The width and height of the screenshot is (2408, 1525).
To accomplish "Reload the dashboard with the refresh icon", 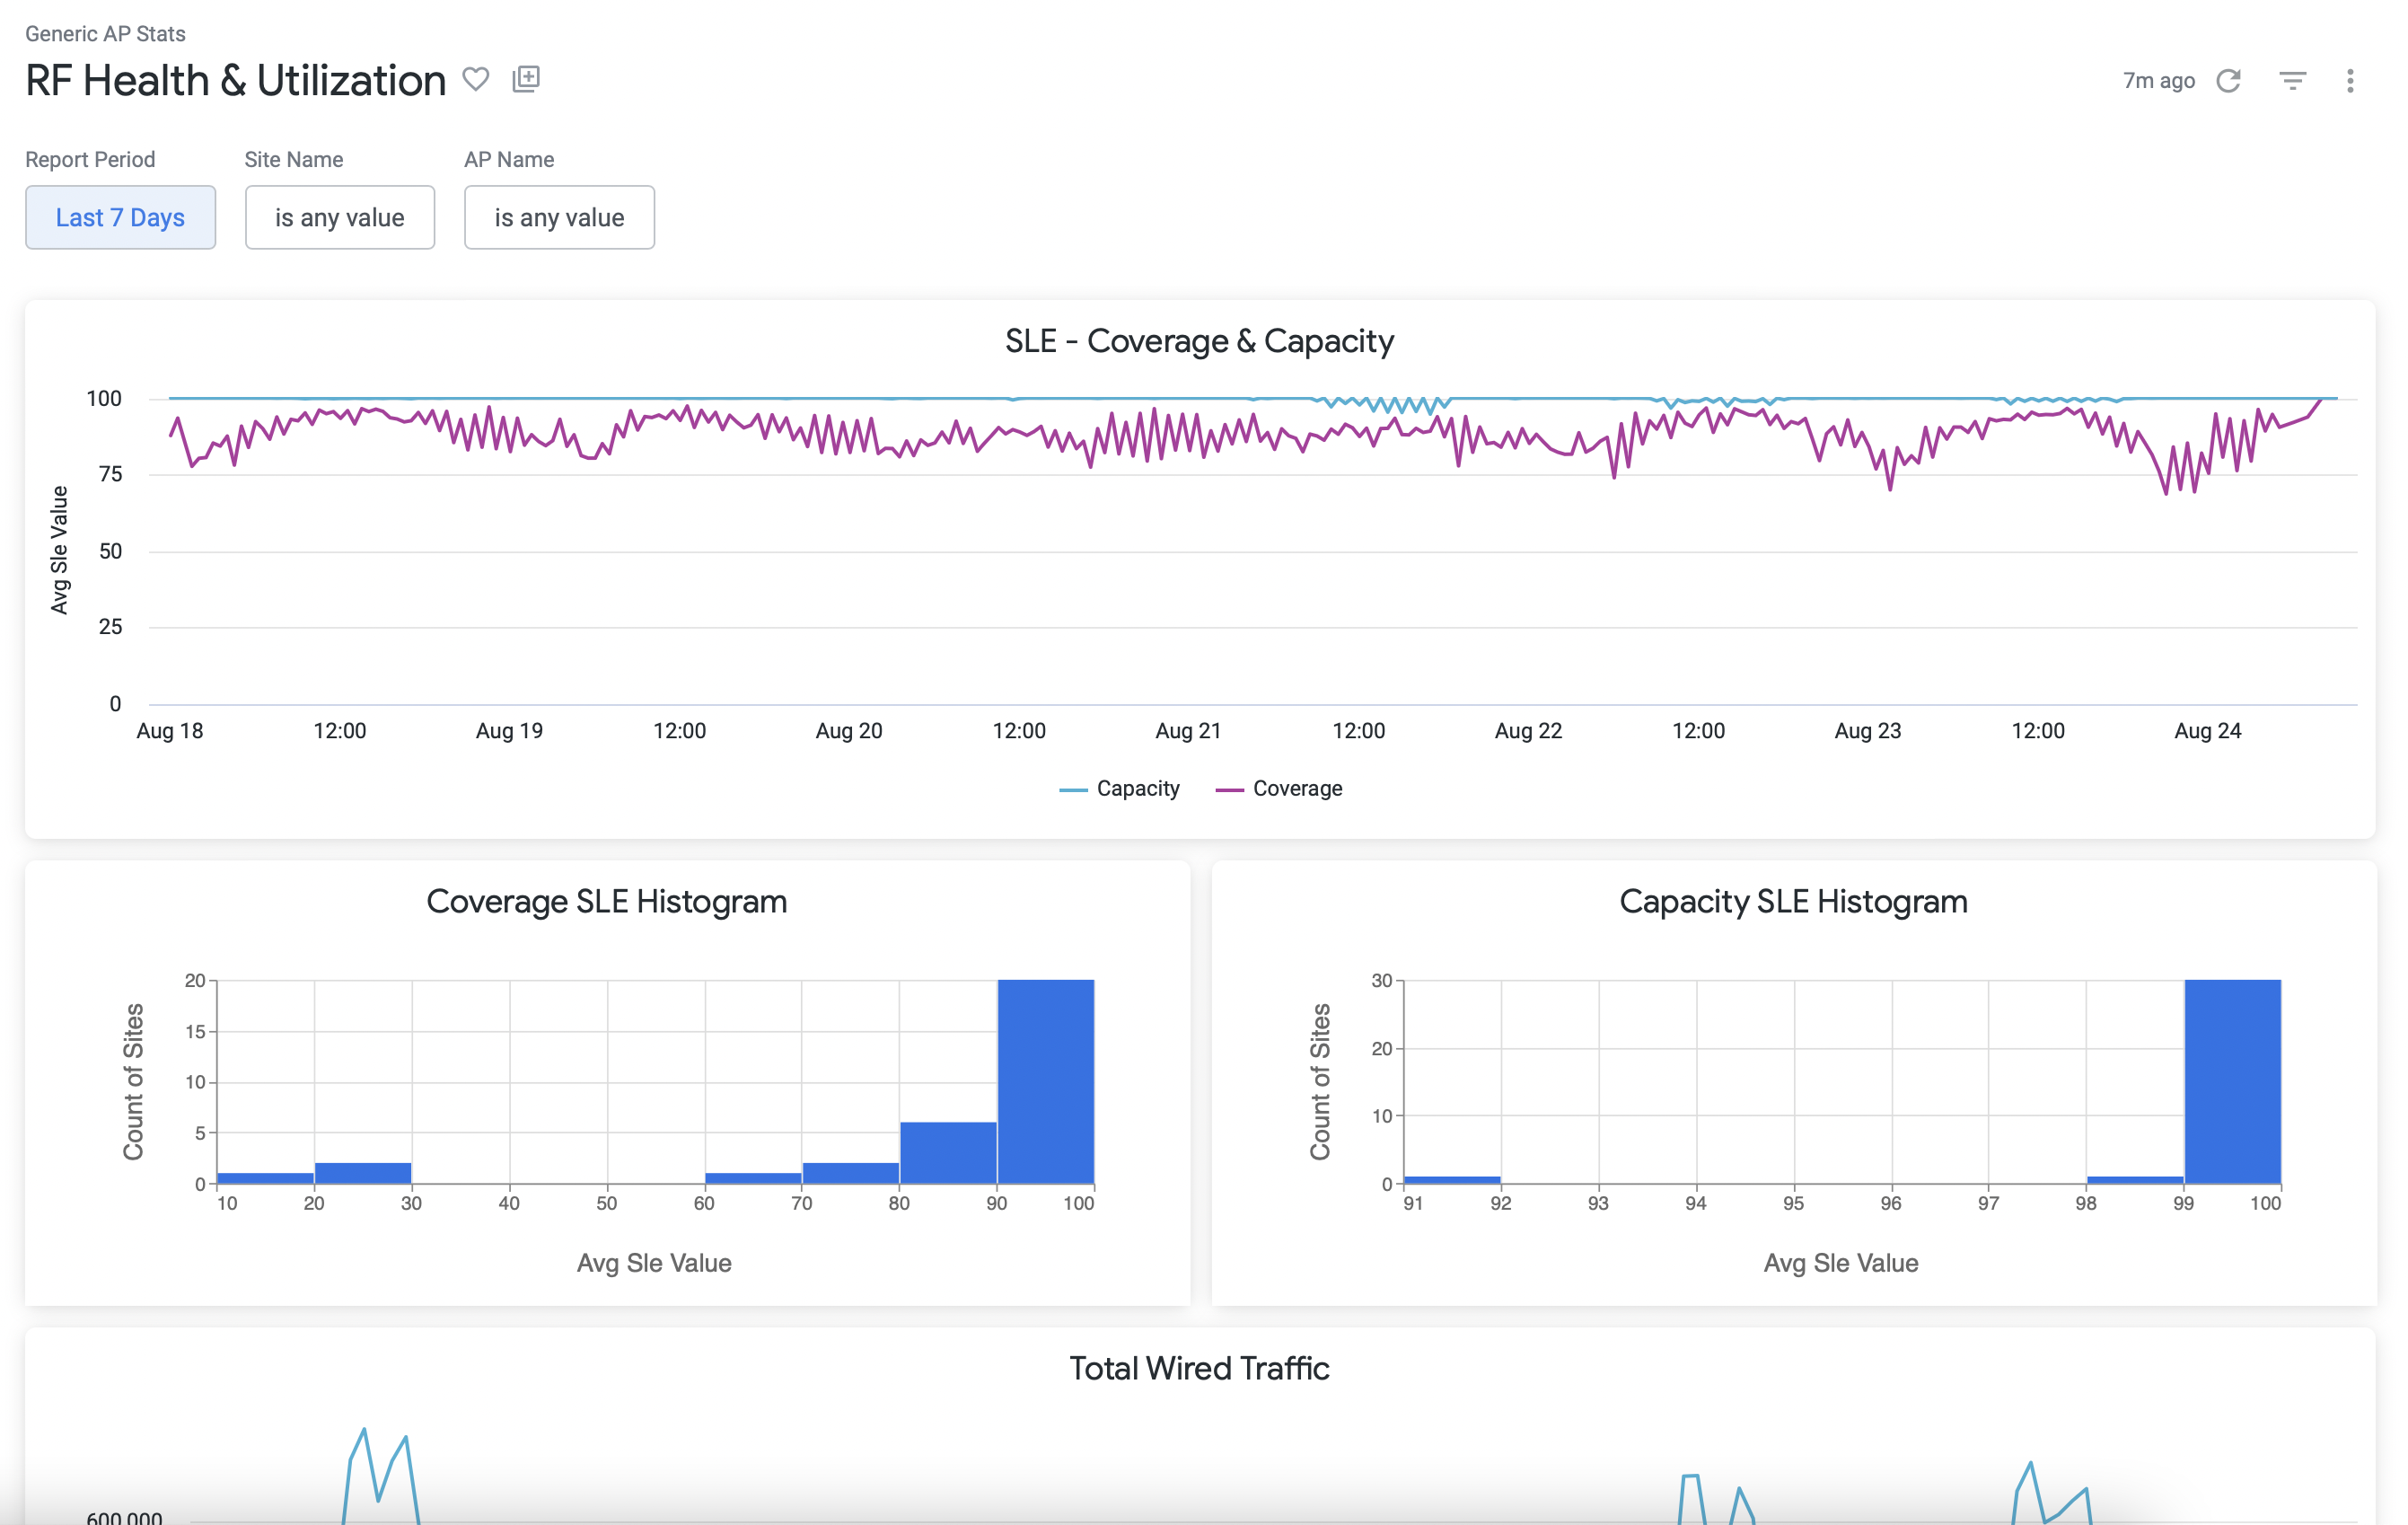I will coord(2229,81).
